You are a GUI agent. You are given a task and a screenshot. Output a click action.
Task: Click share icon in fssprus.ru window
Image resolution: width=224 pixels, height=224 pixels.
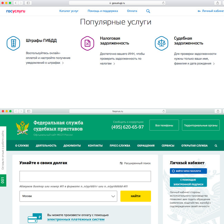218,111
